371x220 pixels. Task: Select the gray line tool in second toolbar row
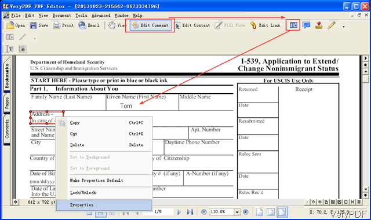point(23,37)
